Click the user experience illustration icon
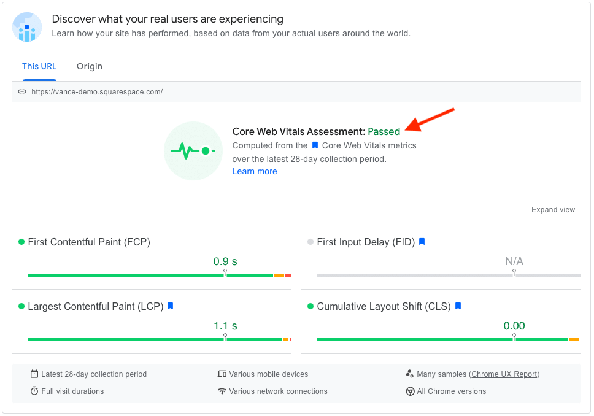 [x=27, y=27]
